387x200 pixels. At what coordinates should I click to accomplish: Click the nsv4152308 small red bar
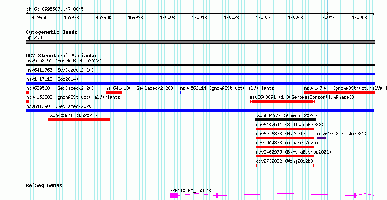[x=27, y=102]
